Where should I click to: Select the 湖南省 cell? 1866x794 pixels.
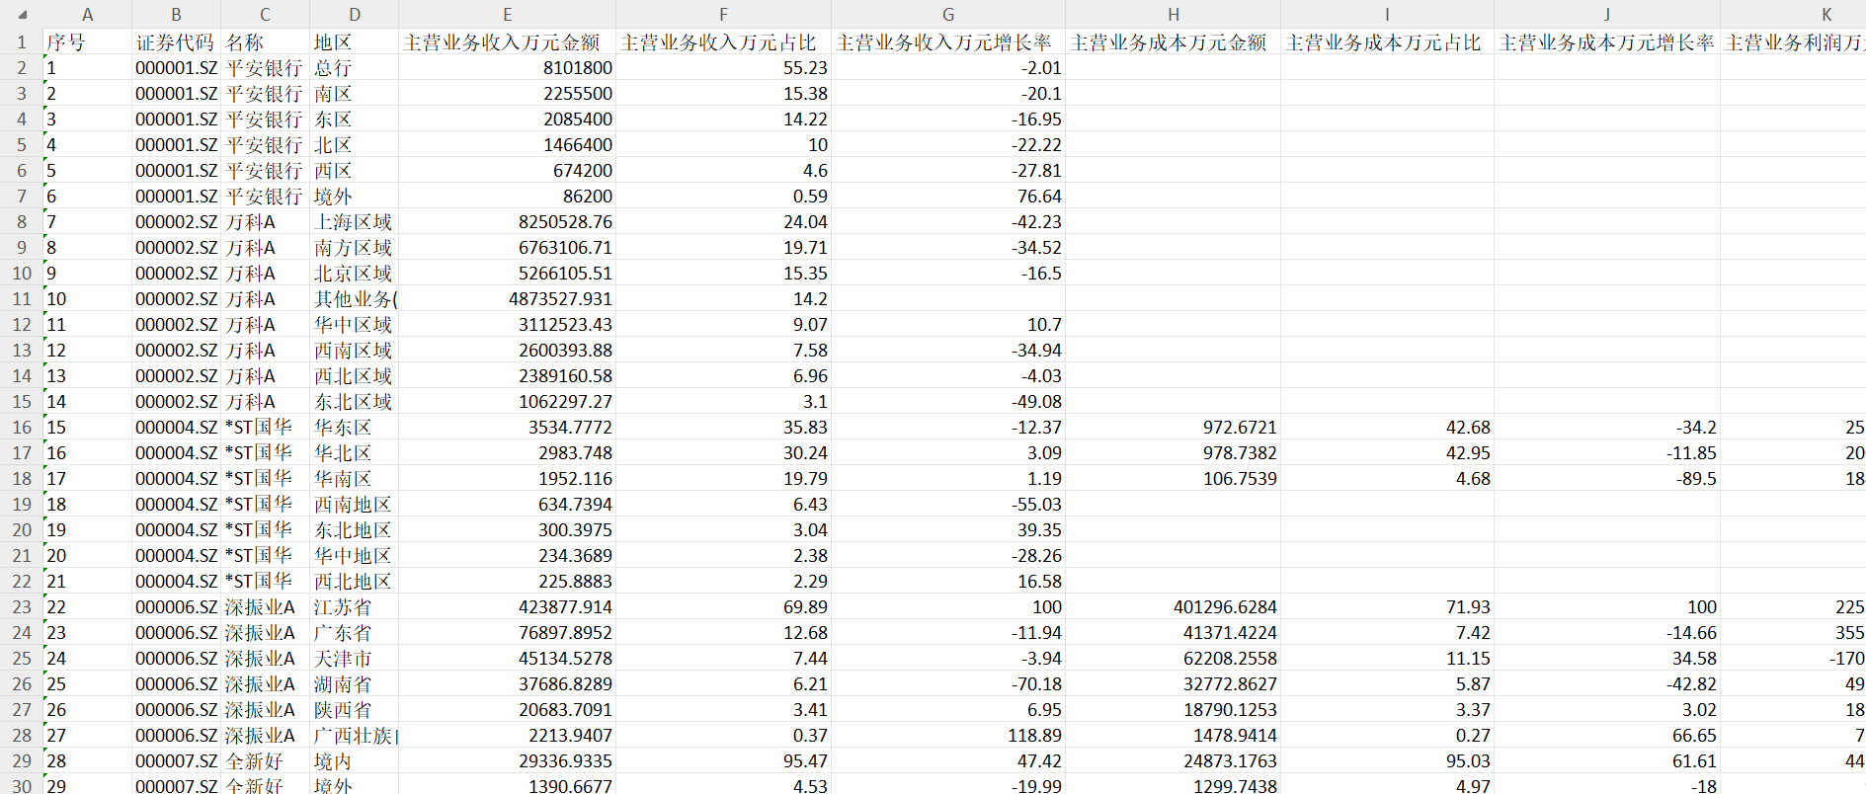[355, 684]
